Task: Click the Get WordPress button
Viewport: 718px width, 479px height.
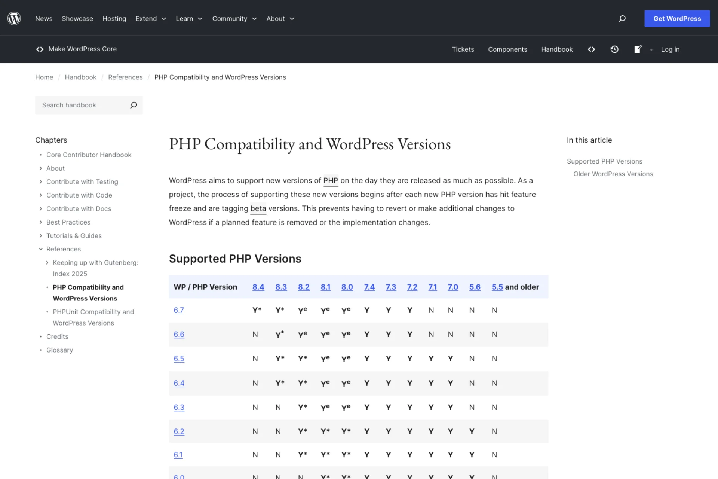Action: click(x=677, y=18)
